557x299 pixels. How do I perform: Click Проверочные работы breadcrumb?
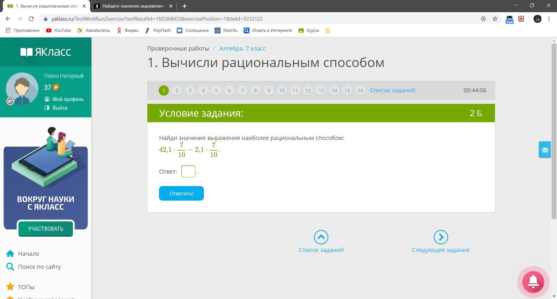[x=178, y=48]
